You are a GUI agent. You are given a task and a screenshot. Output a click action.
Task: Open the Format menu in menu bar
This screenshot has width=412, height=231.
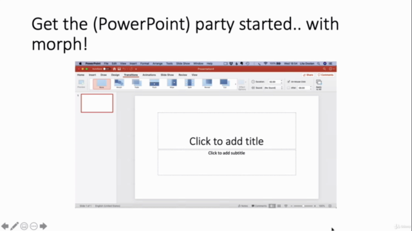(x=144, y=64)
